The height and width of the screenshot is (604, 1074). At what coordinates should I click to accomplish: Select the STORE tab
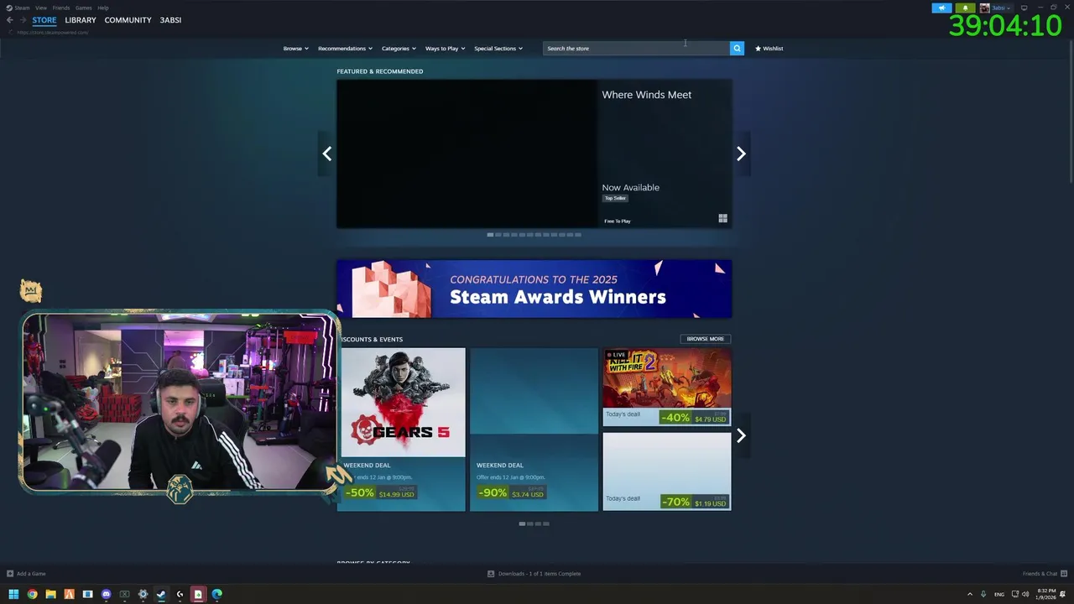pos(44,20)
